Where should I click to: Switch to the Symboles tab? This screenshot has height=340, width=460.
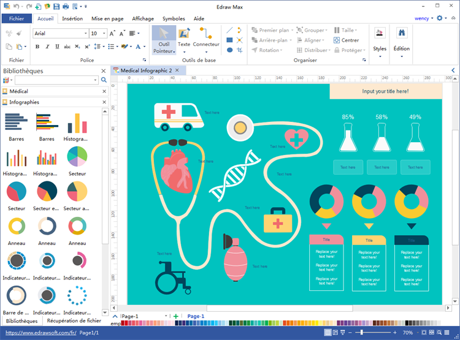[174, 18]
